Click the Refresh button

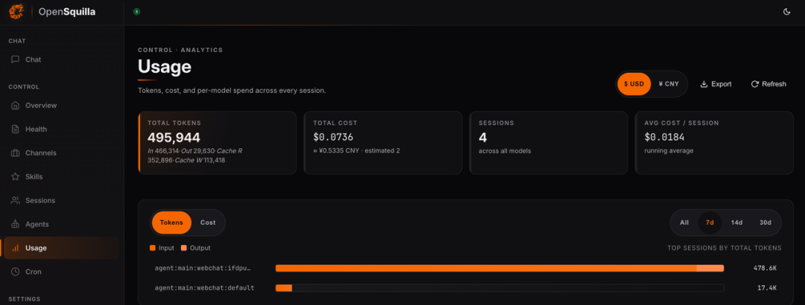pos(768,84)
